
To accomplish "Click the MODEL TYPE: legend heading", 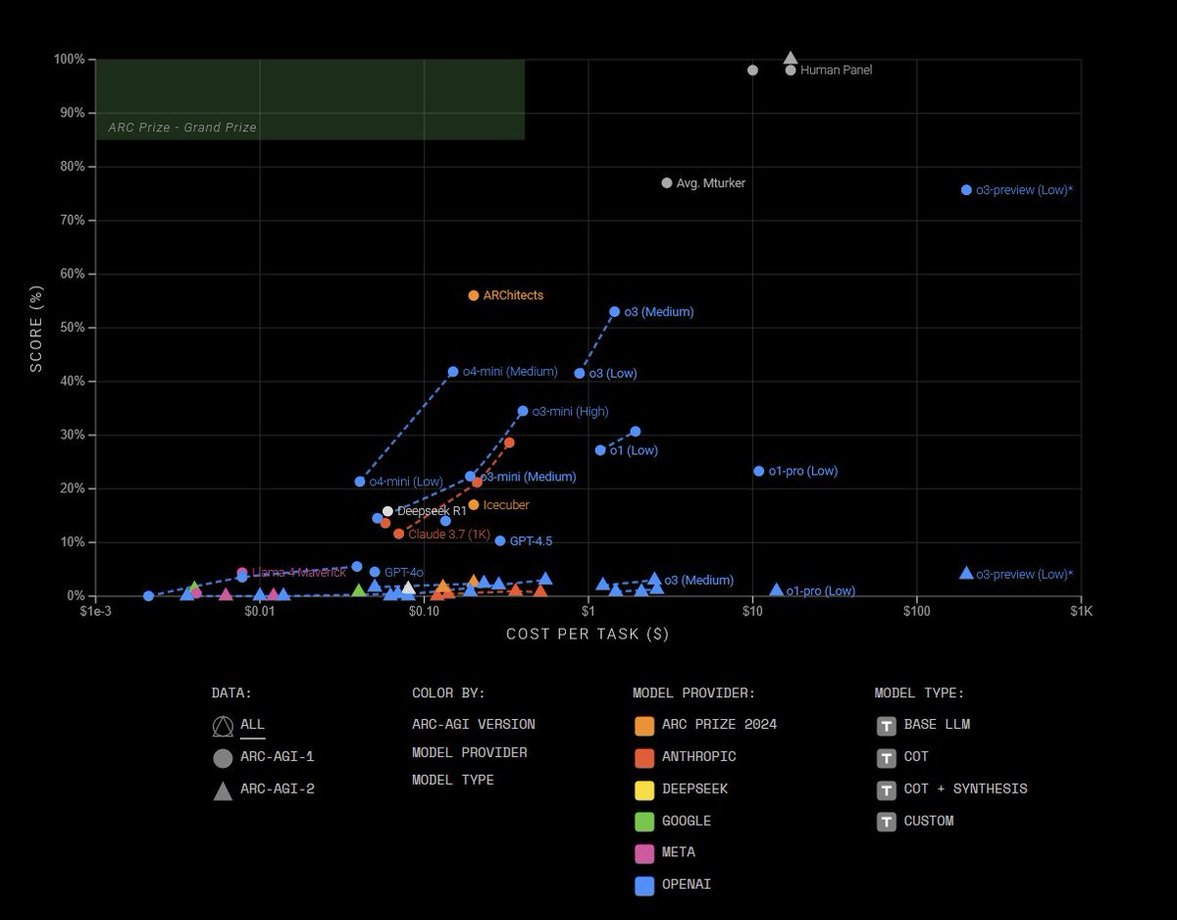I will [x=920, y=692].
